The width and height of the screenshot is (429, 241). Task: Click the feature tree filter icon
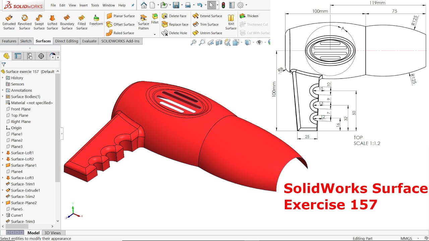coord(4,64)
